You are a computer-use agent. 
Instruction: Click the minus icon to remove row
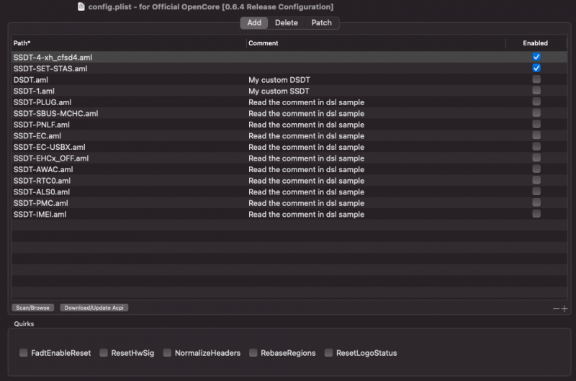[556, 308]
